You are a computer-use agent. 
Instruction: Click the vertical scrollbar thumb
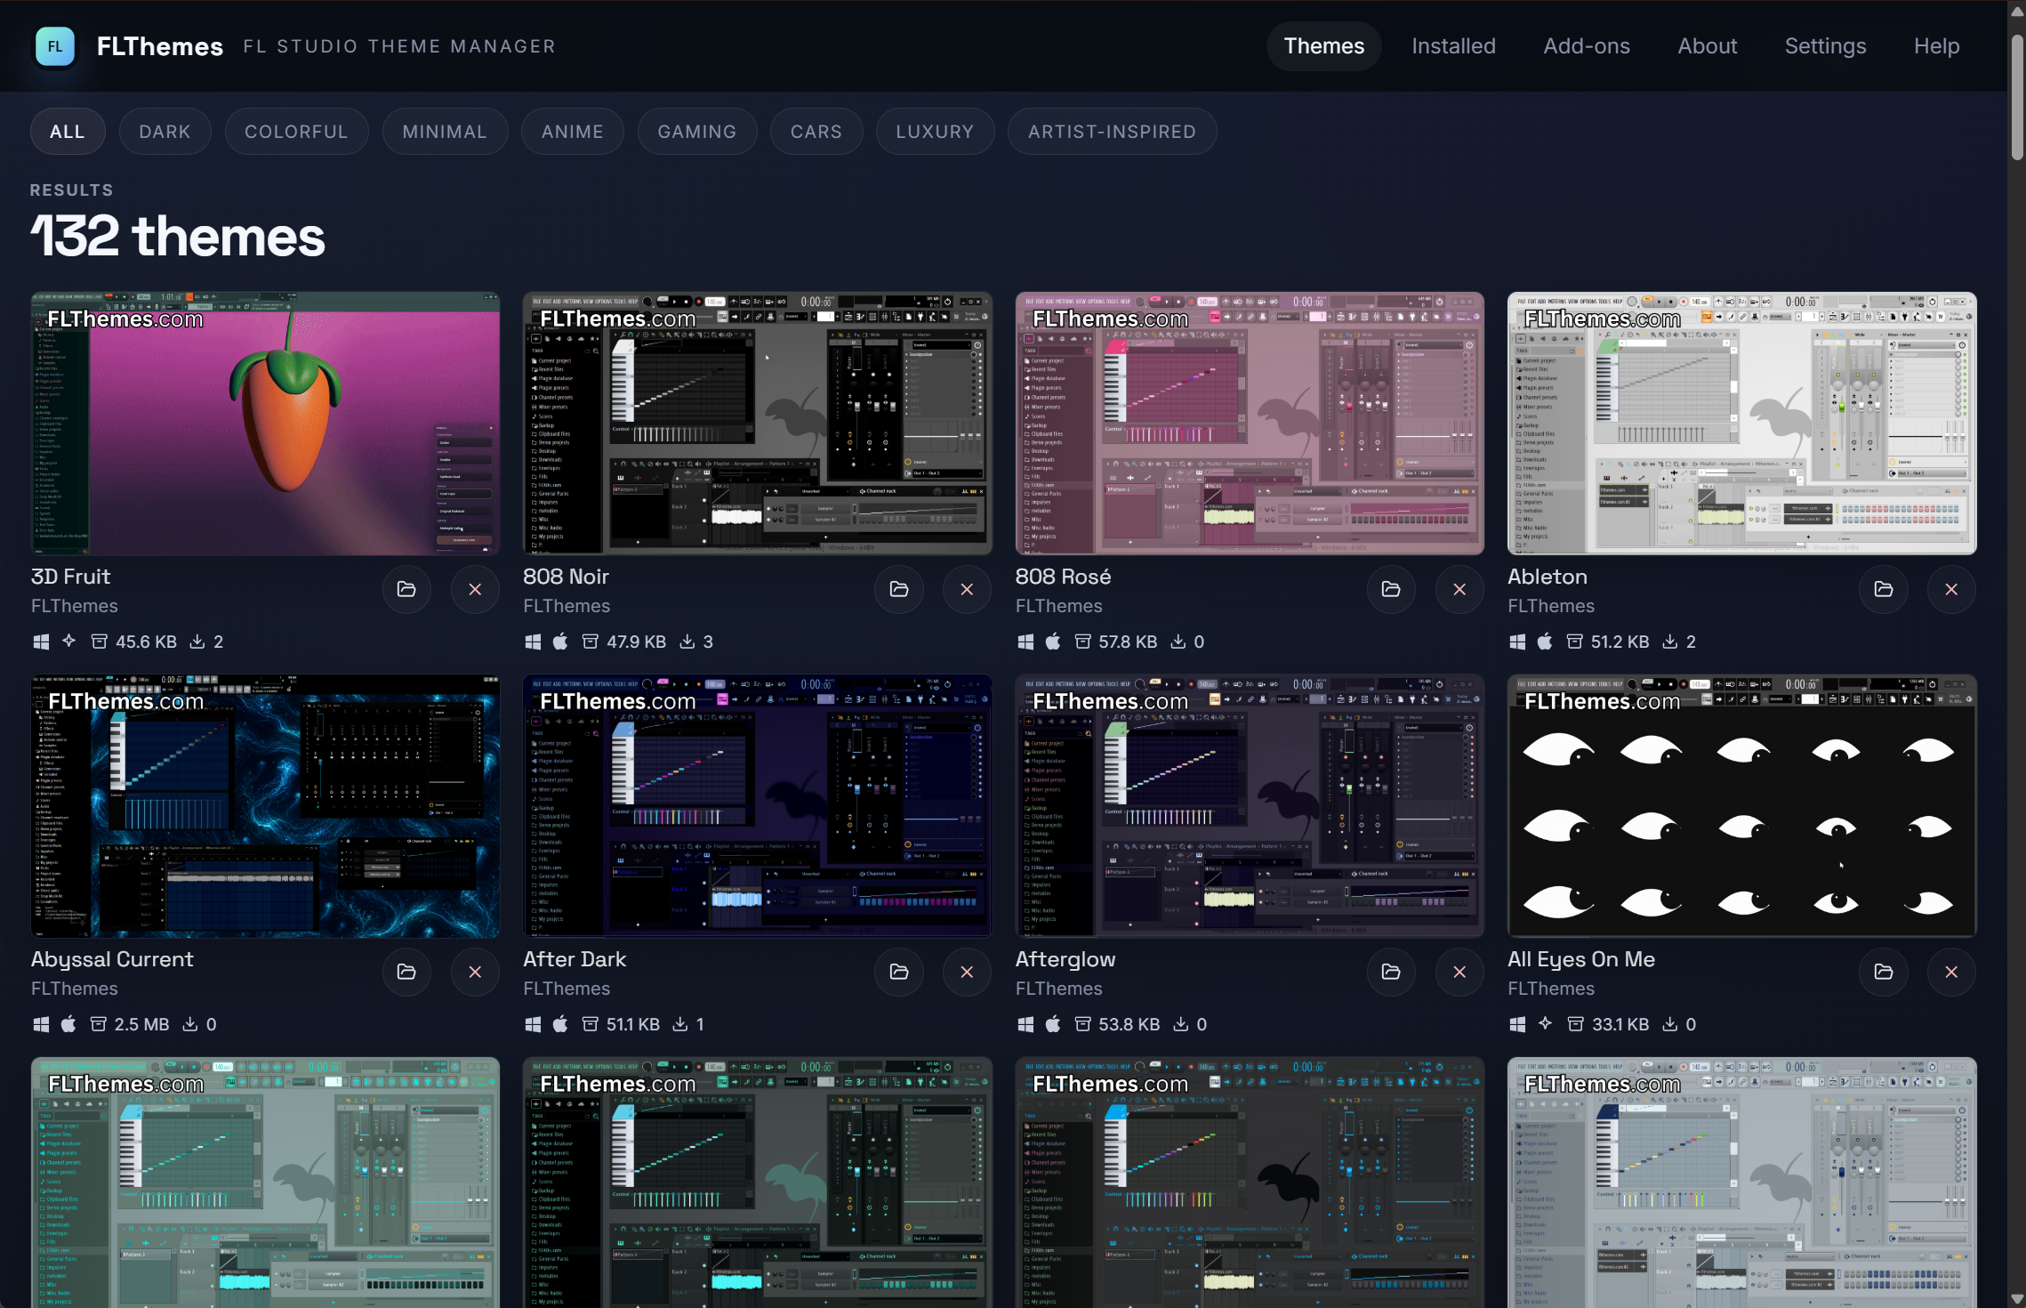pyautogui.click(x=2017, y=98)
